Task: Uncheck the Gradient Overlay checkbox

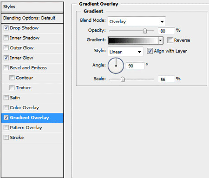Action: [6, 118]
